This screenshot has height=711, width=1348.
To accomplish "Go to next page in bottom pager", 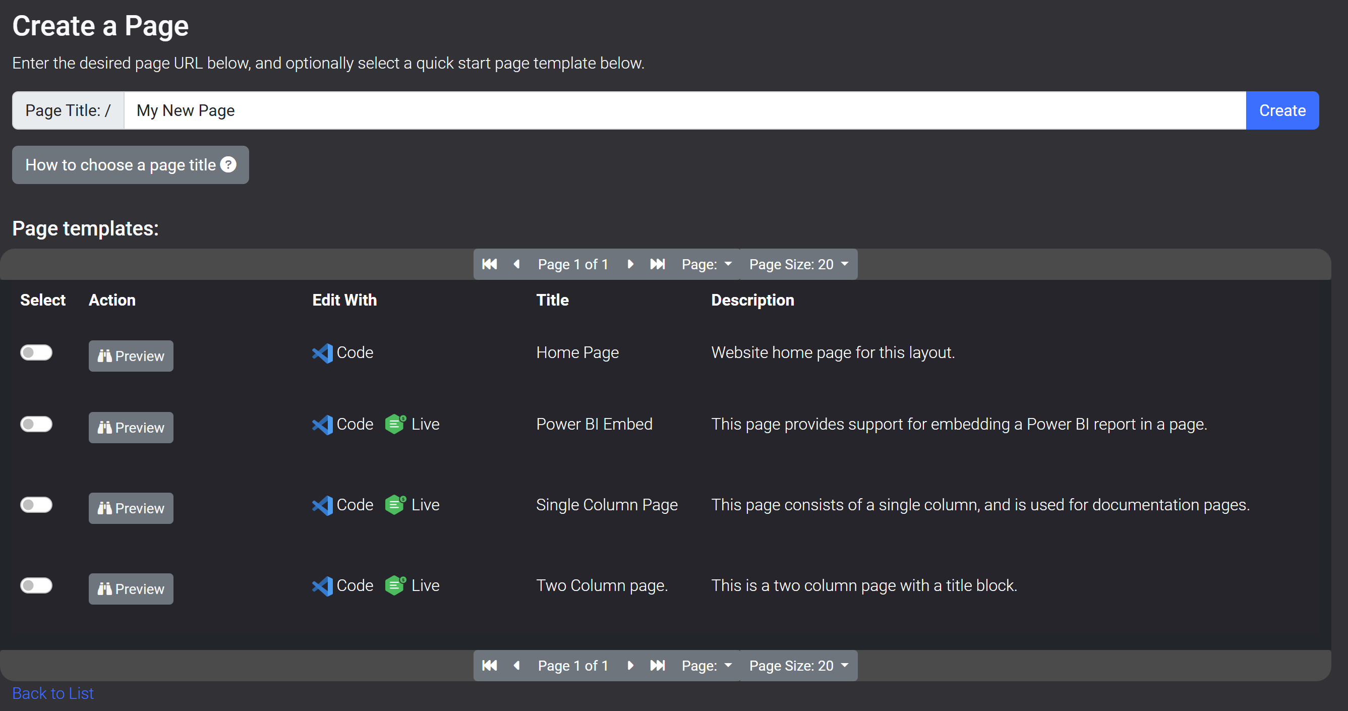I will tap(630, 666).
